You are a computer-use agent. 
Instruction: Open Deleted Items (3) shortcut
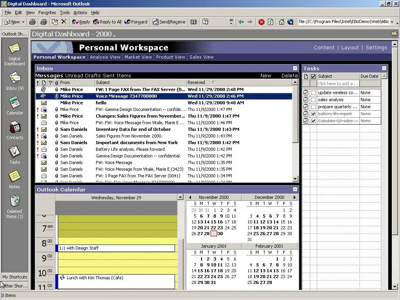point(14,207)
